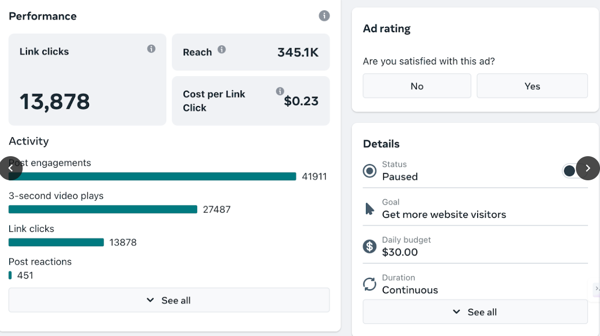Expand See all in the Details card
600x336 pixels.
475,311
